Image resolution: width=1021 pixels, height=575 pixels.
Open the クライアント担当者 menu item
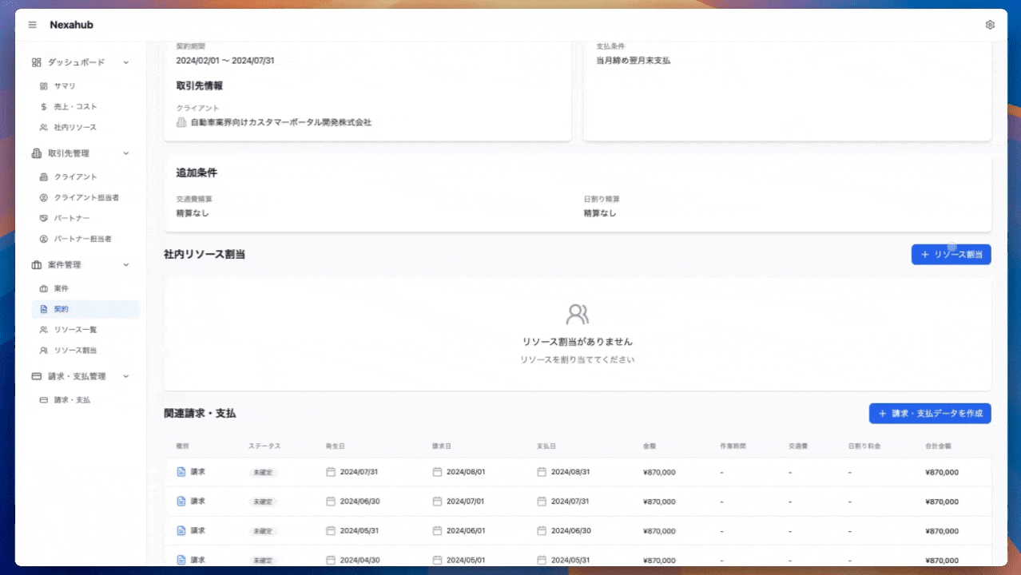tap(85, 197)
